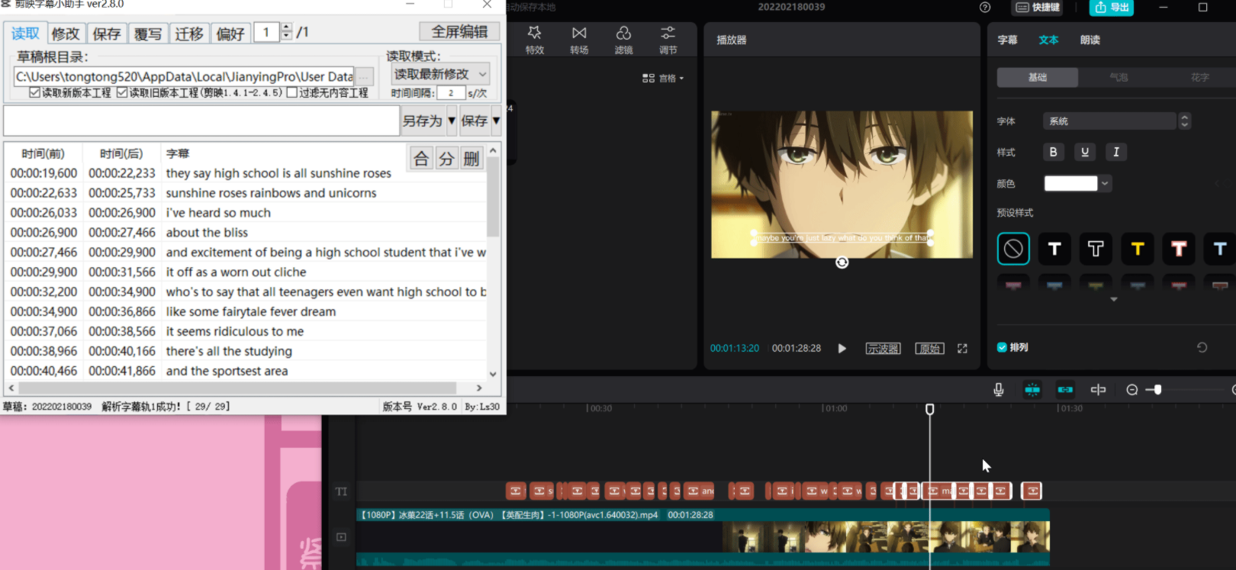Viewport: 1236px width, 570px height.
Task: Switch to the 迁移 tab
Action: coord(188,34)
